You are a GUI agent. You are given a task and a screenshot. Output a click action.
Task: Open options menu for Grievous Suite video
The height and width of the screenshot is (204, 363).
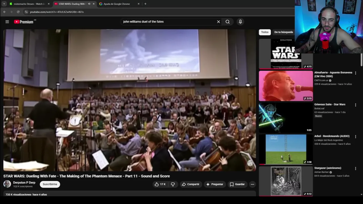click(355, 105)
